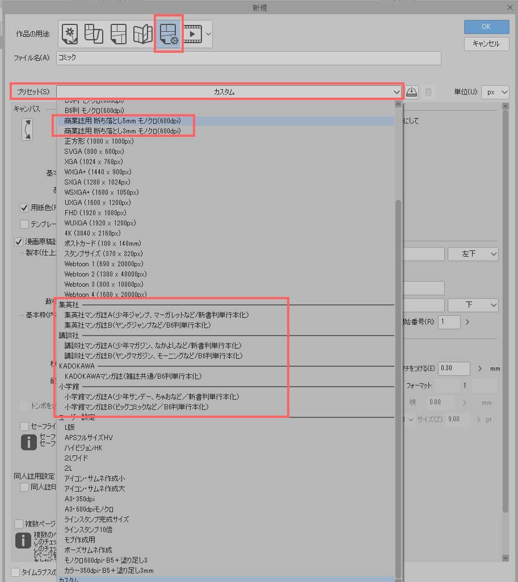The height and width of the screenshot is (582, 518).
Task: Open the プリセット dropdown showing カスタム
Action: [229, 91]
